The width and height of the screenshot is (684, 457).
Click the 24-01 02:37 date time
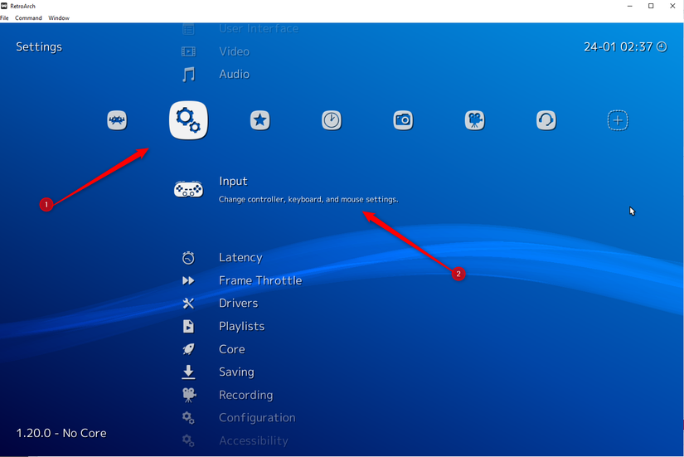pos(619,46)
